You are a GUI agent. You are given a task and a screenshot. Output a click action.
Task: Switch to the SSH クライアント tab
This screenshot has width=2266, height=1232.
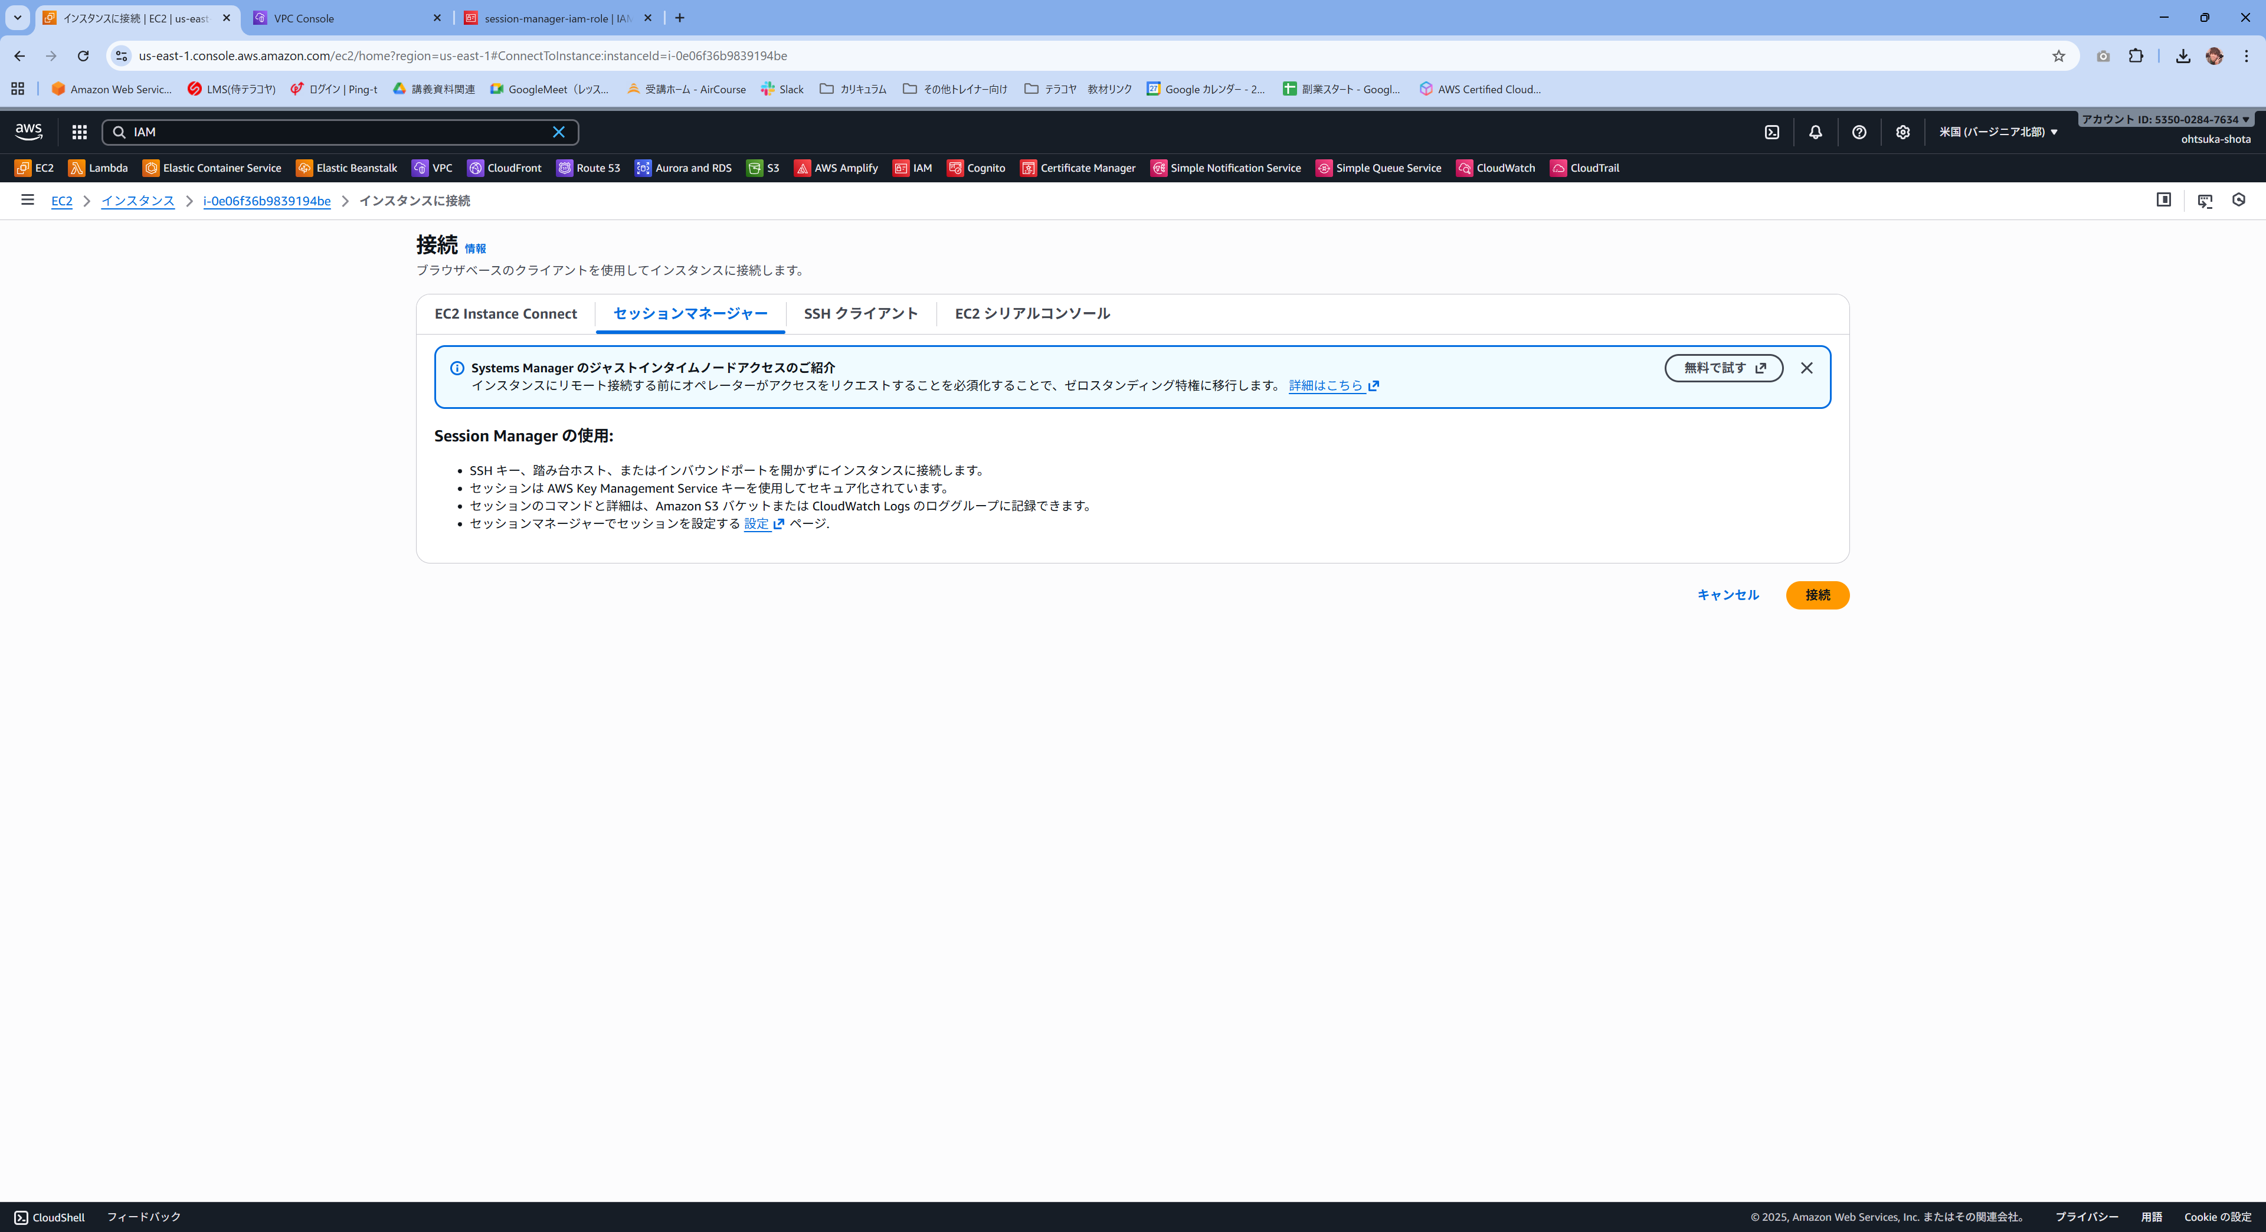coord(860,314)
